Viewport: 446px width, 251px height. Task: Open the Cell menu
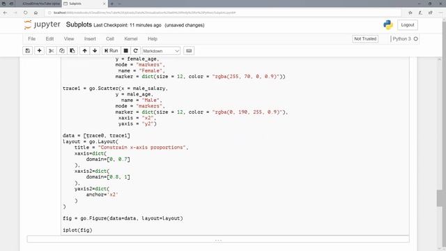click(110, 39)
